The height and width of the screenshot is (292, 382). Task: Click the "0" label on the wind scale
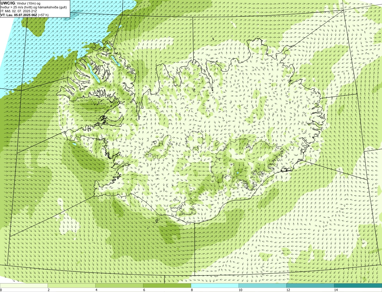coord(1,290)
